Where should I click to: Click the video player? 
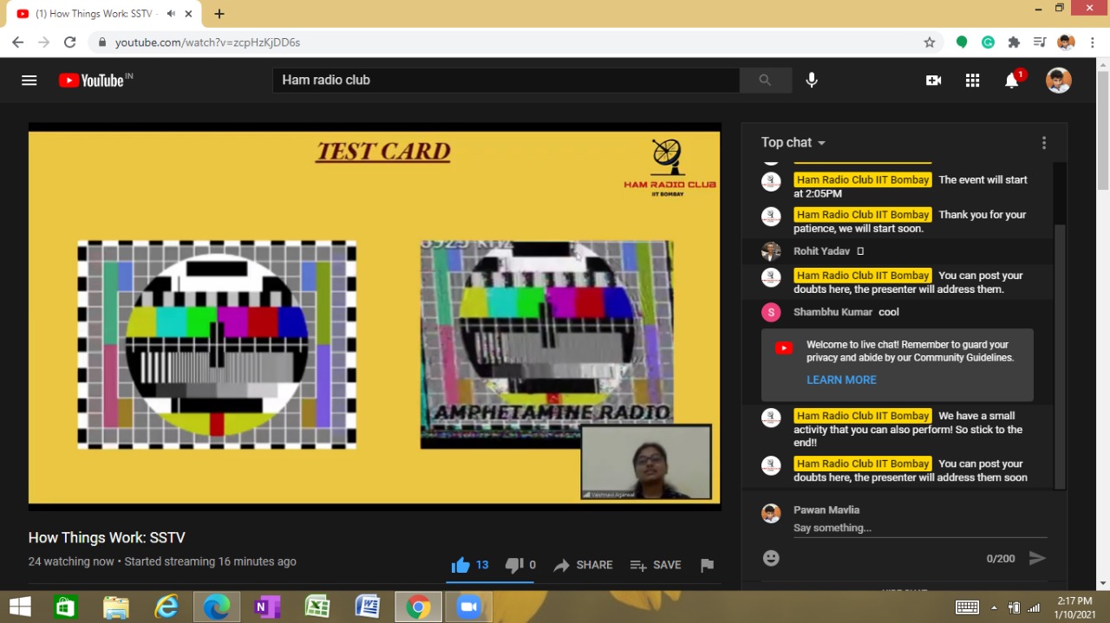[x=375, y=316]
